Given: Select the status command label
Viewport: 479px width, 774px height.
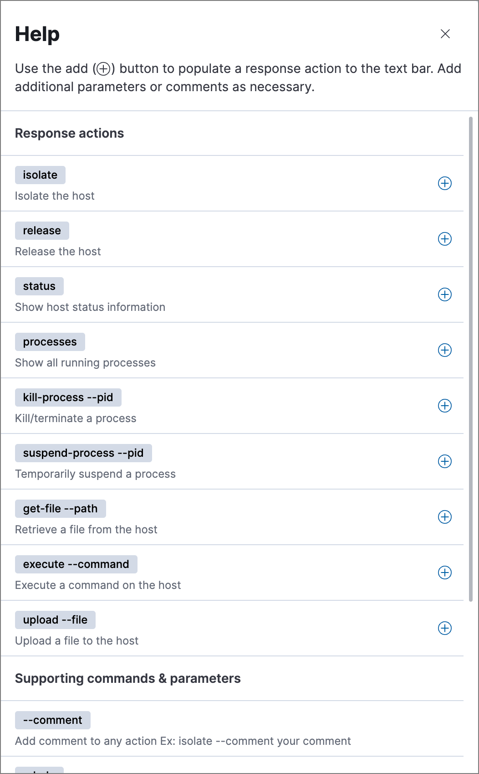Looking at the screenshot, I should (39, 286).
